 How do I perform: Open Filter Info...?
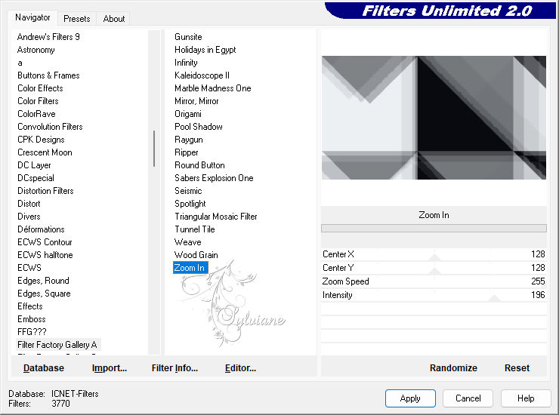(174, 368)
